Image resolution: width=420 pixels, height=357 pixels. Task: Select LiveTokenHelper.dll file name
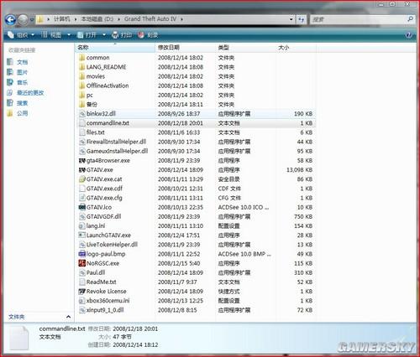pos(112,245)
